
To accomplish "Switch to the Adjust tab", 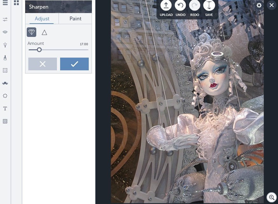I will tap(42, 19).
